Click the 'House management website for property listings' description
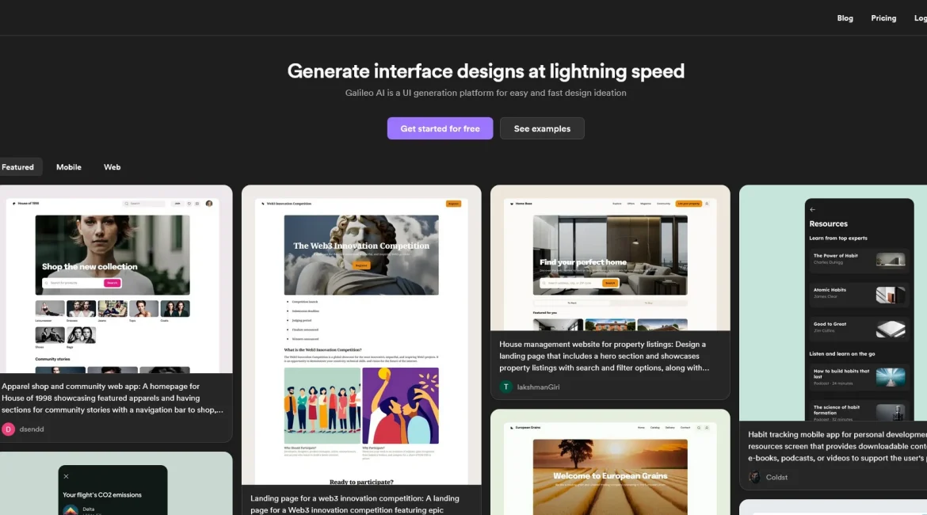The image size is (927, 515). tap(605, 356)
